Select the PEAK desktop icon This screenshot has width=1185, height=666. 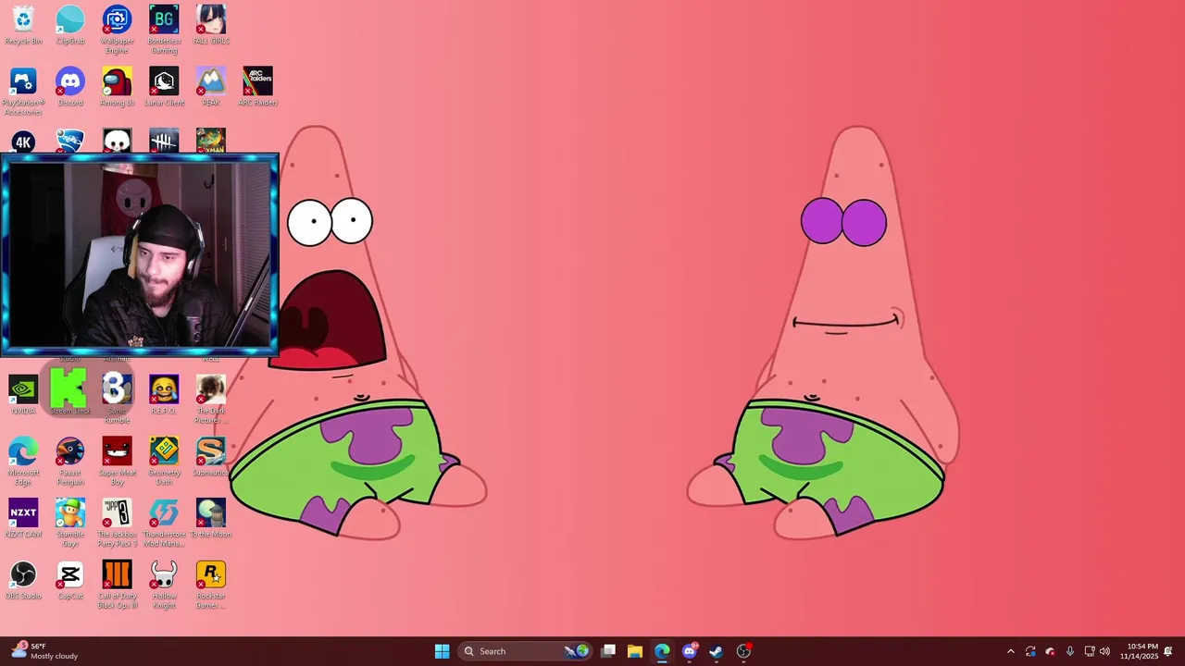(x=211, y=87)
